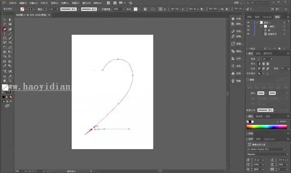Select the Selection (black arrow) tool
The width and height of the screenshot is (291, 173).
point(5,20)
